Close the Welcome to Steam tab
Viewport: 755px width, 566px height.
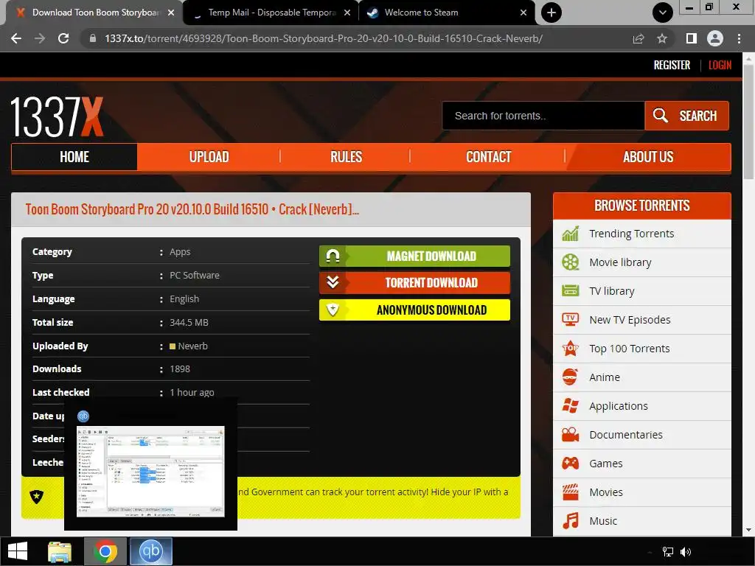[523, 13]
